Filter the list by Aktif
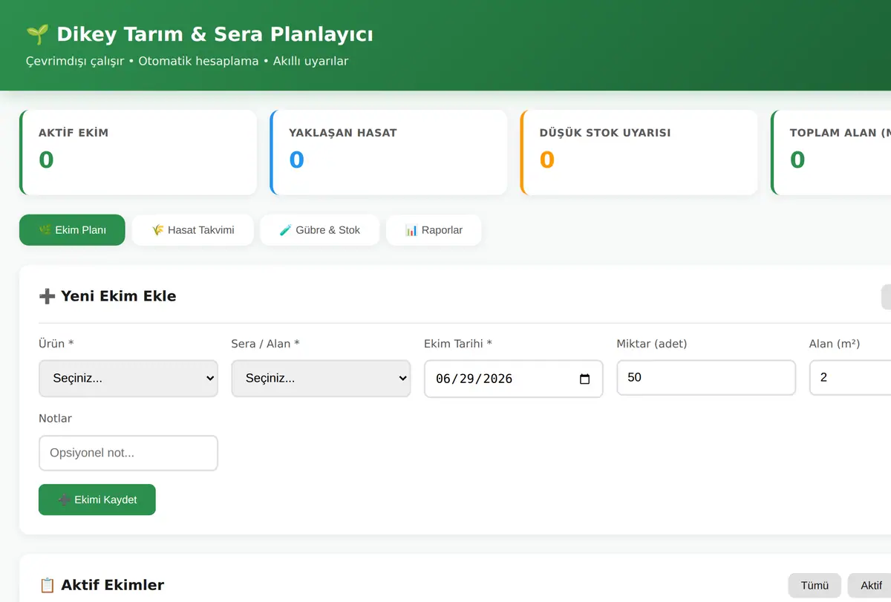Viewport: 891px width, 602px height. 871,586
